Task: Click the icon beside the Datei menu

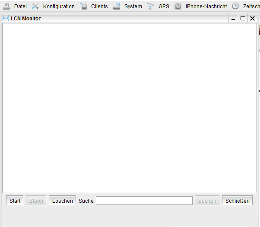Action: (7, 6)
